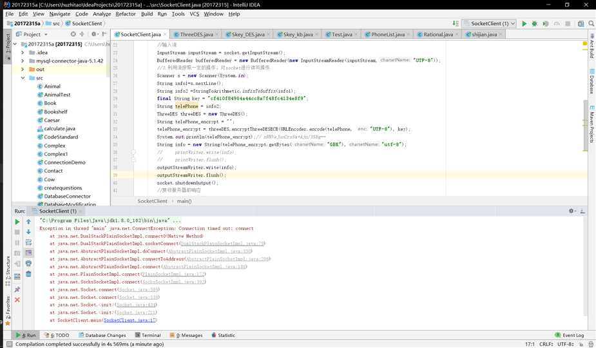This screenshot has height=348, width=596.
Task: Expand the out folder
Action: pyautogui.click(x=23, y=69)
